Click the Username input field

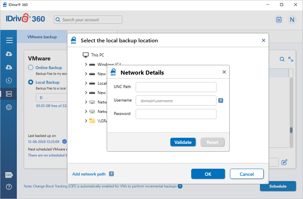pos(176,101)
